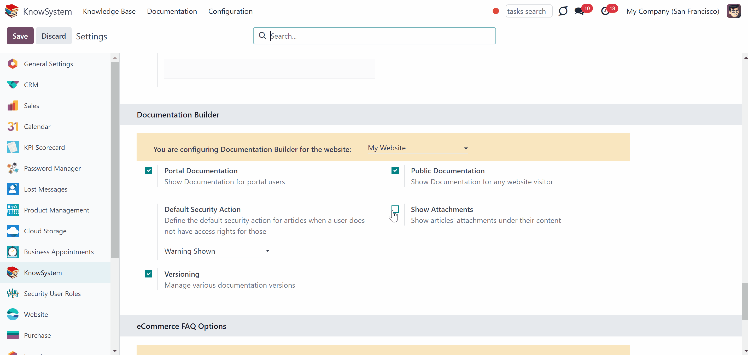
Task: Click the sidebar vertical scrollbar thumb
Action: [115, 160]
